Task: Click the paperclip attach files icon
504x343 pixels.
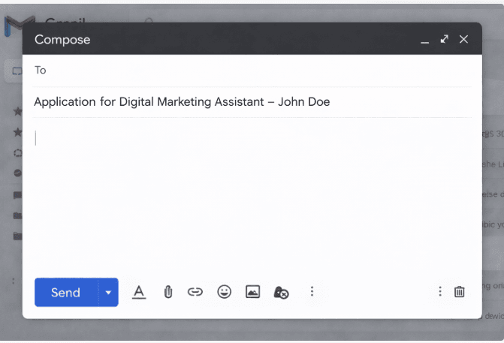Action: point(168,292)
